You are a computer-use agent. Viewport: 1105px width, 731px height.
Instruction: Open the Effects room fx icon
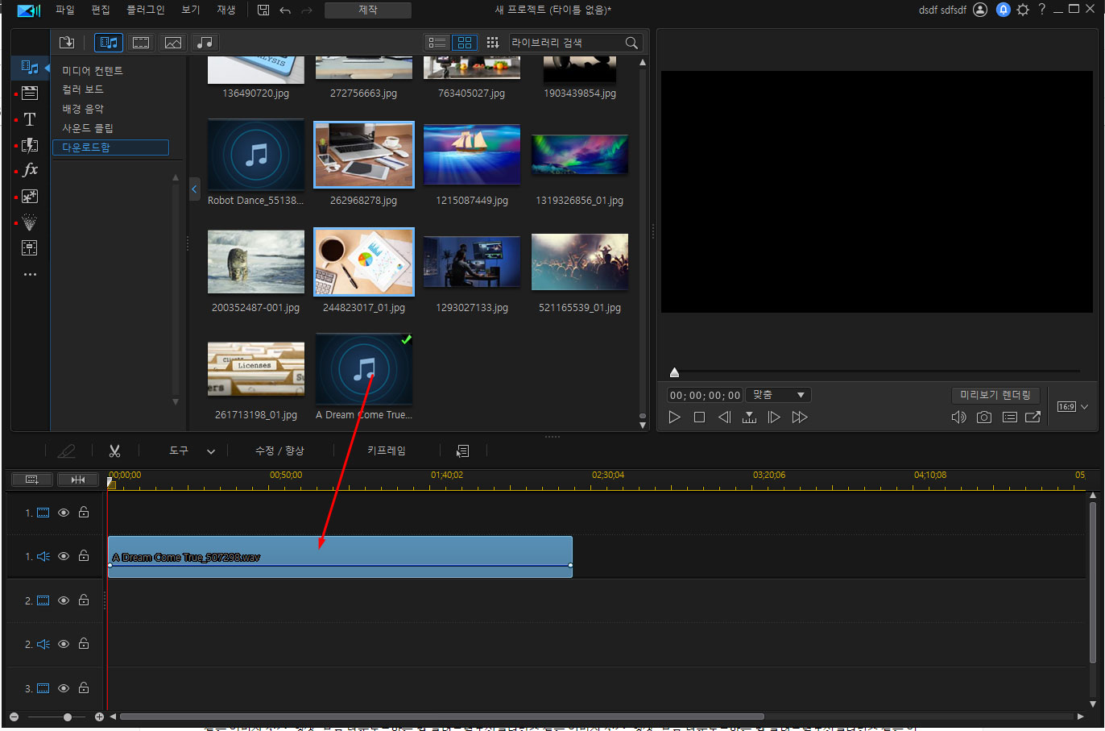(x=30, y=170)
